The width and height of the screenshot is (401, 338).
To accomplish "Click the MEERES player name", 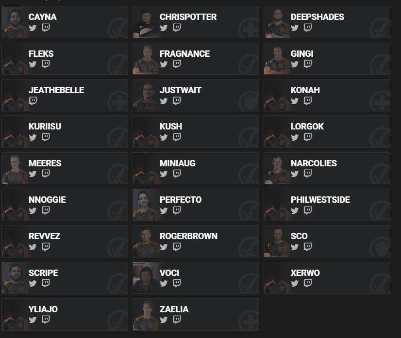I will pos(45,163).
